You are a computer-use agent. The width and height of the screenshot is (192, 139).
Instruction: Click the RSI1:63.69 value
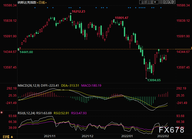tap(44, 113)
